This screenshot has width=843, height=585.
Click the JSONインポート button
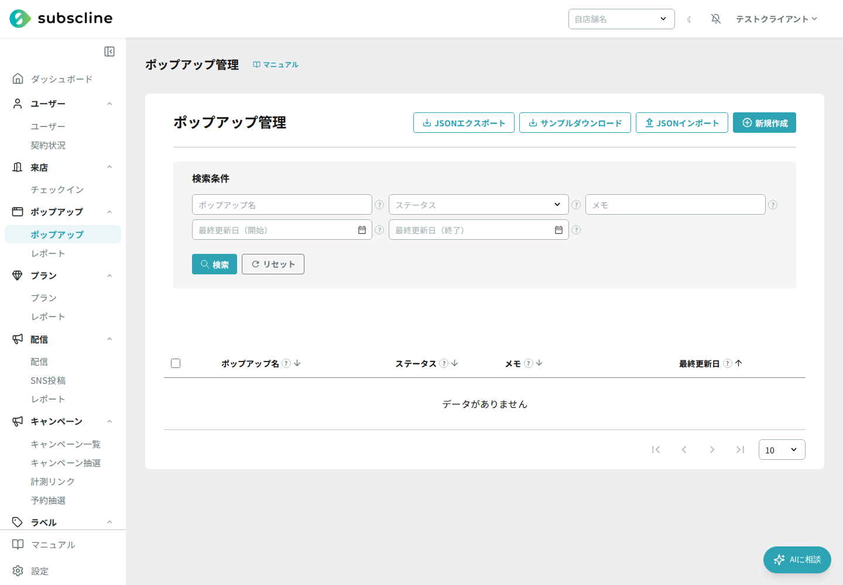pos(682,123)
